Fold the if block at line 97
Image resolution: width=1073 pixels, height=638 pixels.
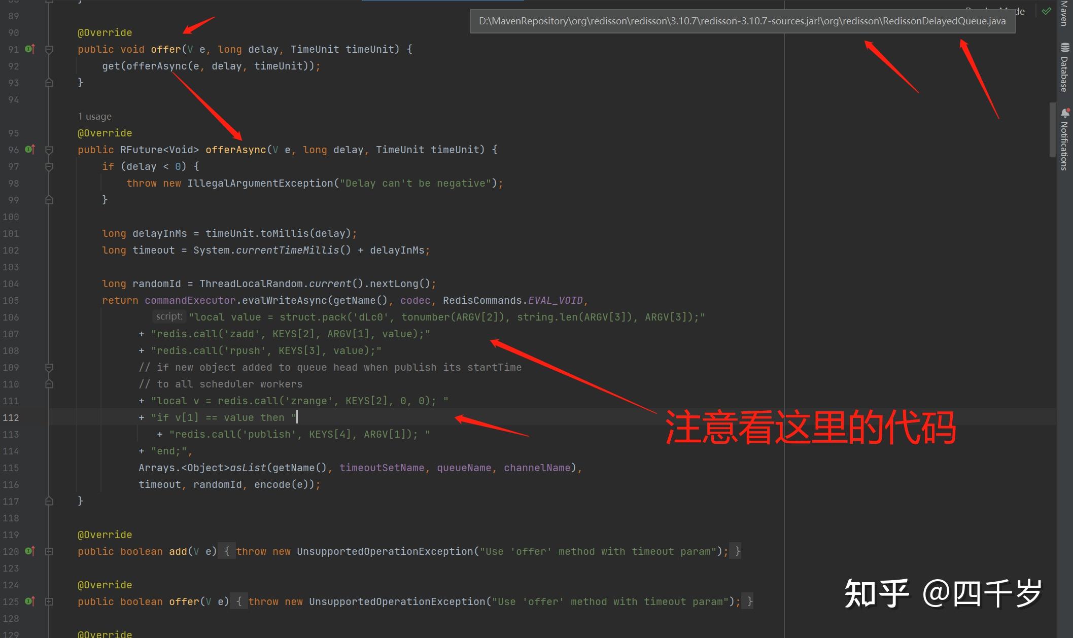point(49,167)
